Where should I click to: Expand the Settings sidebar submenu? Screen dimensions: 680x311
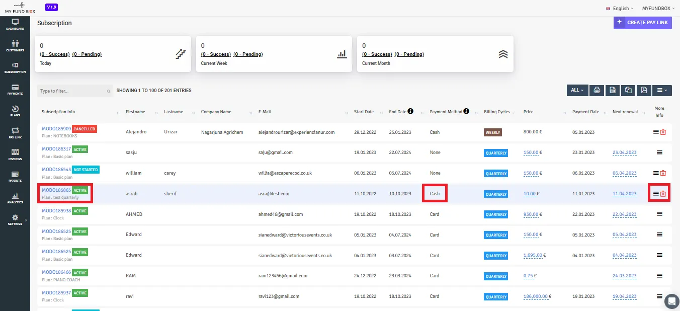[x=15, y=220]
